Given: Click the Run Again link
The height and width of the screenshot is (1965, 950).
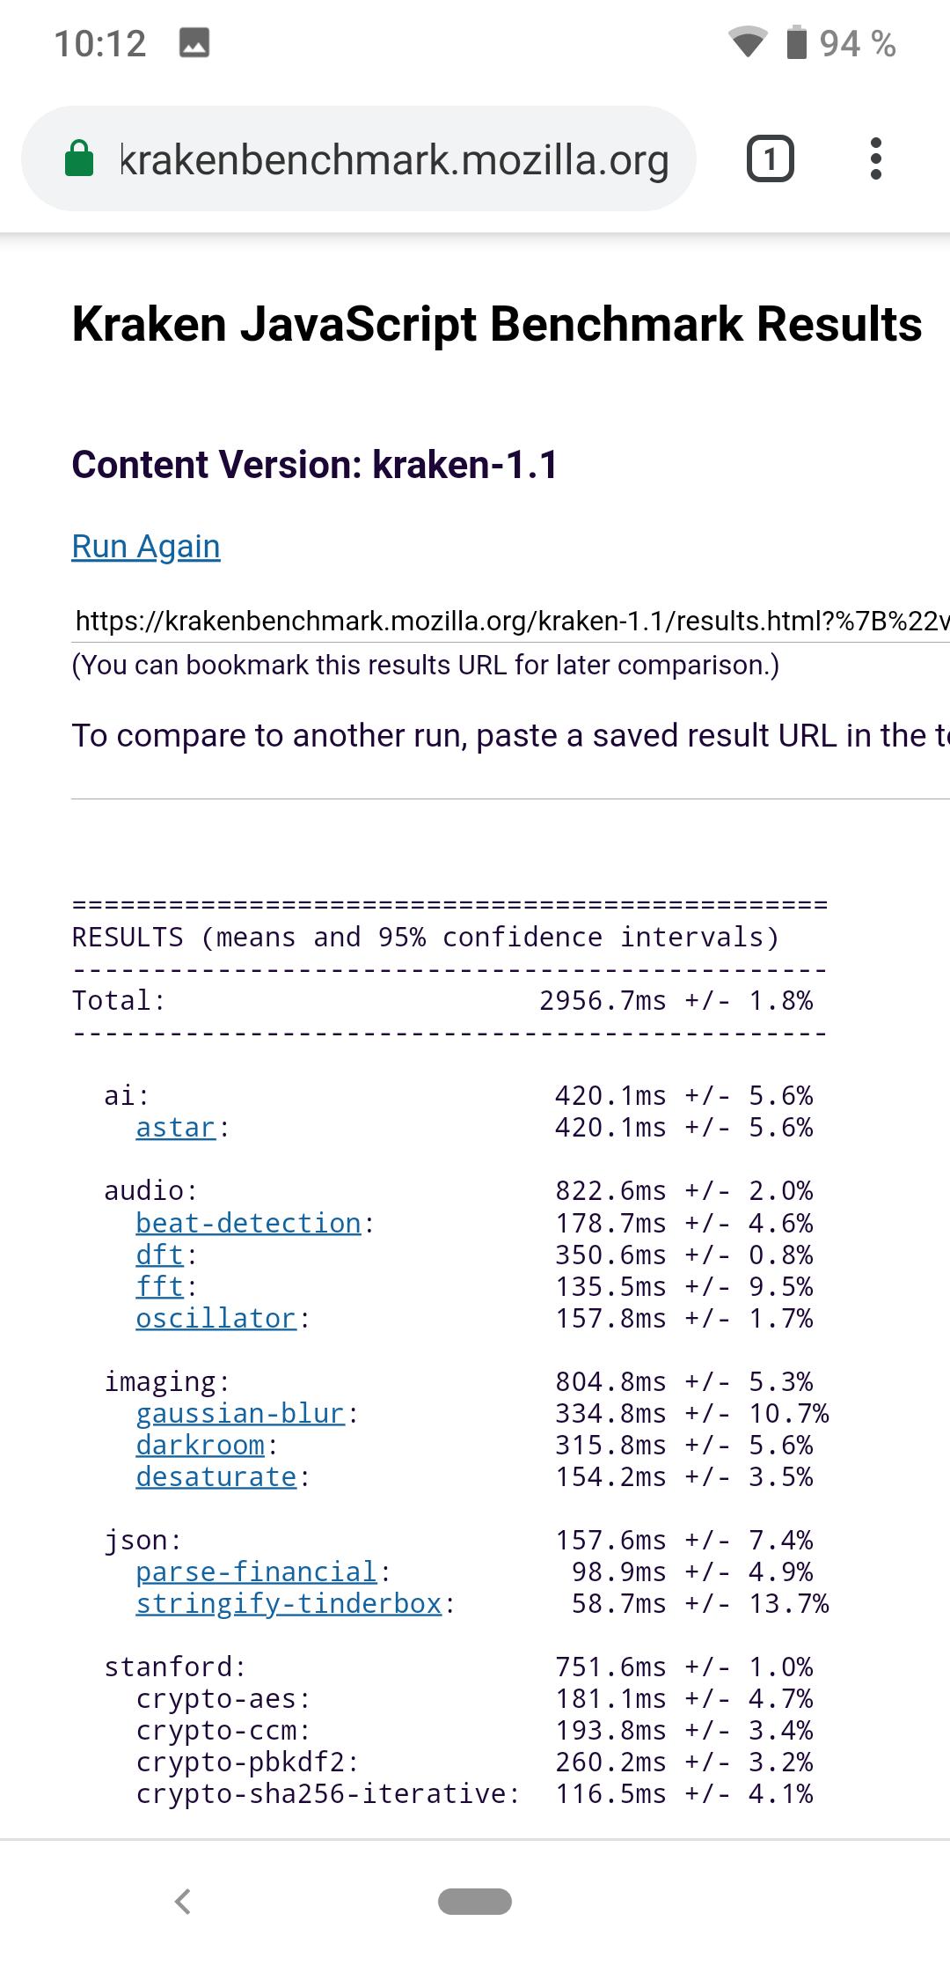Looking at the screenshot, I should tap(146, 547).
